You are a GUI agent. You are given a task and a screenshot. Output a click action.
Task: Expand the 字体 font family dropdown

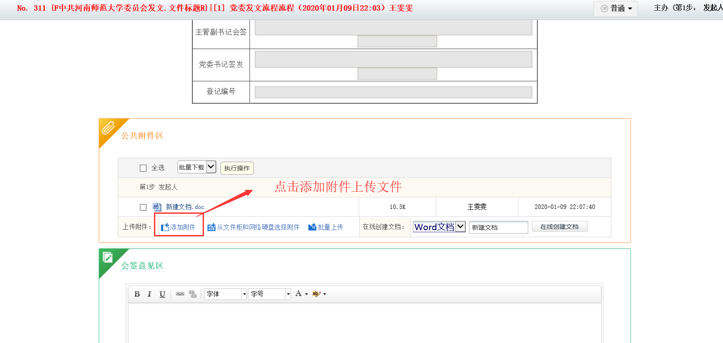244,294
